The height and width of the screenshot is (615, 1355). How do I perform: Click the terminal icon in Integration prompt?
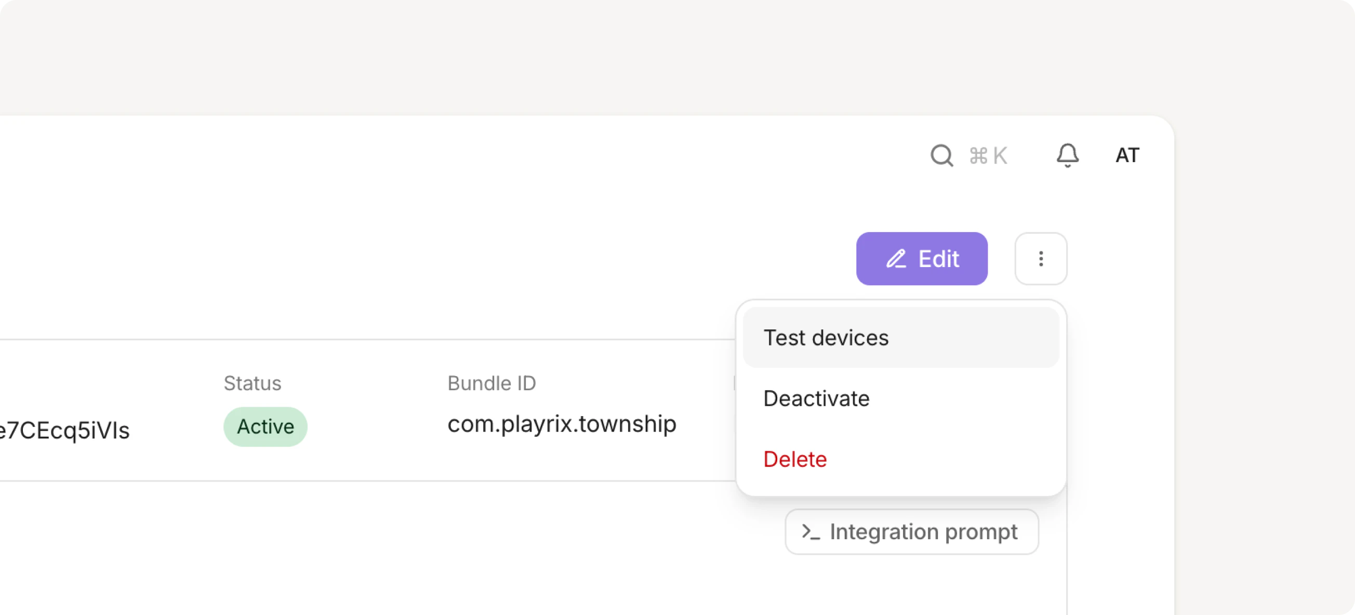coord(811,532)
